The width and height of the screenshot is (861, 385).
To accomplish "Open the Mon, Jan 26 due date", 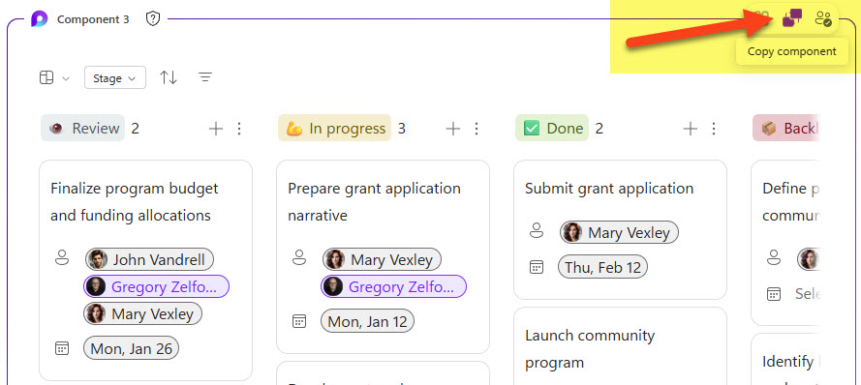I will tap(132, 348).
